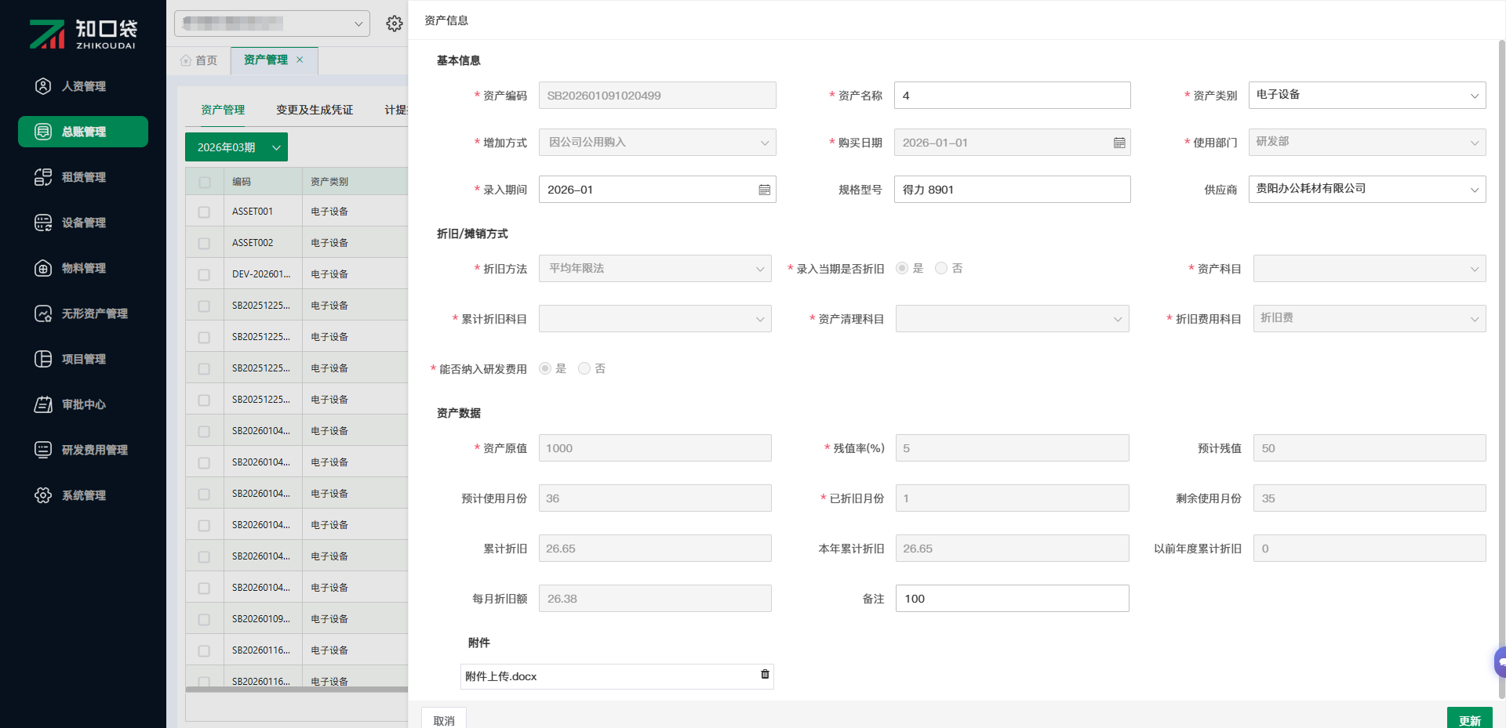Tick checkbox for row SB20260109...

point(205,619)
